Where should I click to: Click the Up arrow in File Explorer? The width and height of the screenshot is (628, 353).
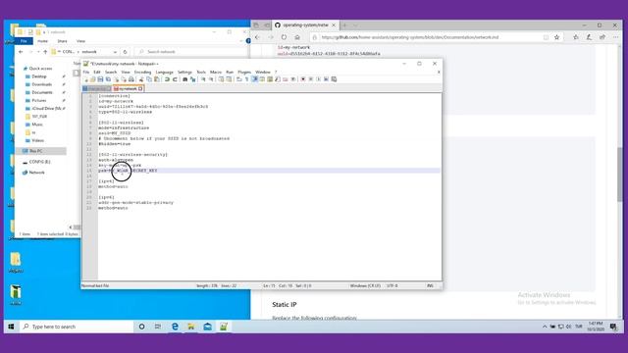point(45,52)
